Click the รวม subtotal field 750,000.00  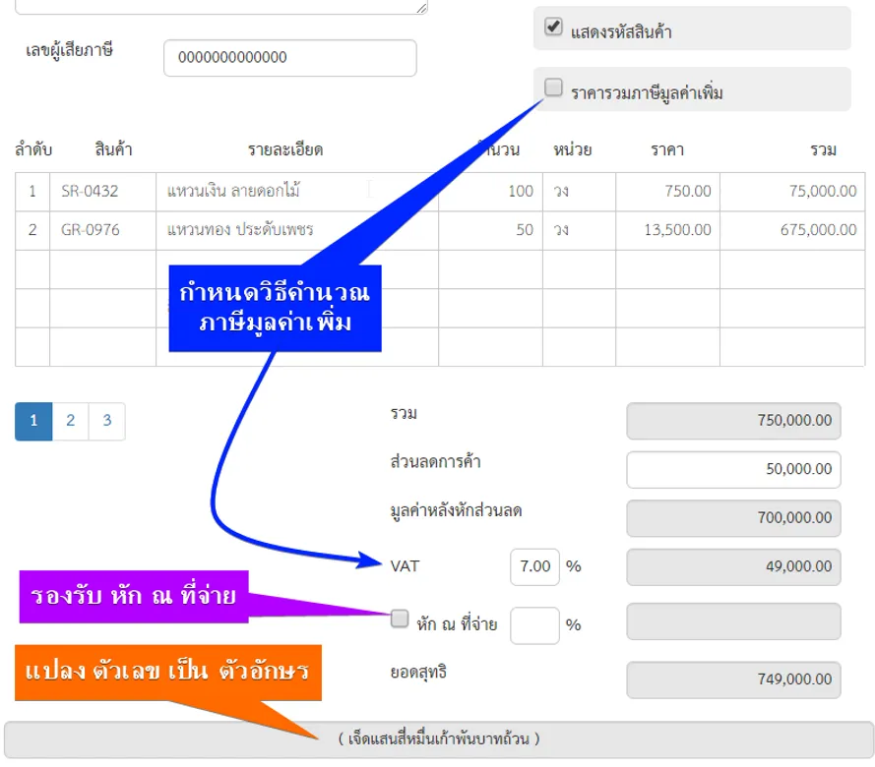(733, 421)
